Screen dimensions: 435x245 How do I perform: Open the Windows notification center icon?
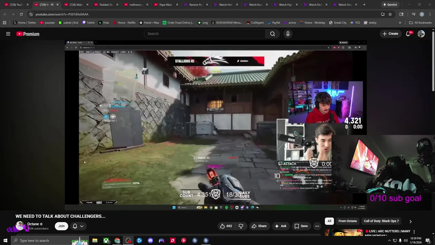(x=428, y=241)
